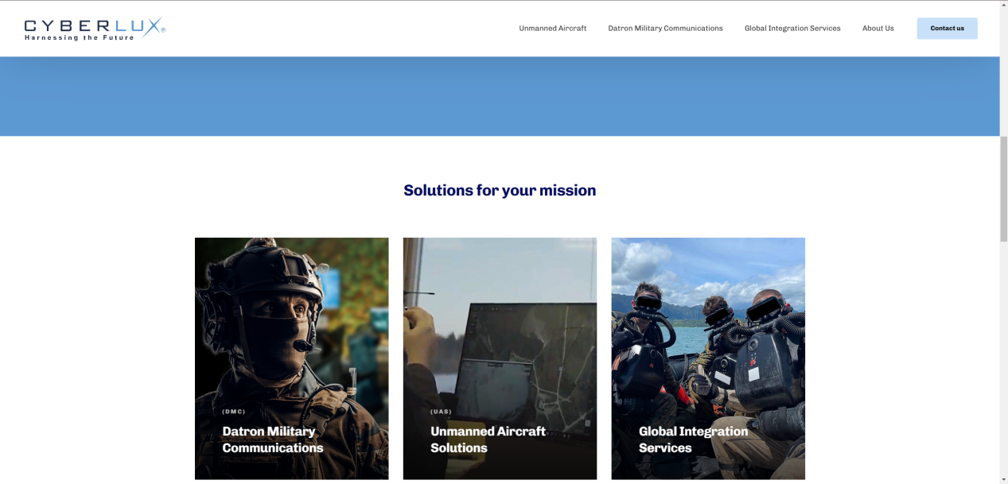This screenshot has width=1008, height=484.
Task: Open Datron Military Communications in the navbar
Action: click(x=665, y=29)
